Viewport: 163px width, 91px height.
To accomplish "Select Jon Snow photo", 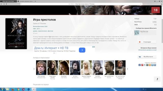I will [75, 67].
